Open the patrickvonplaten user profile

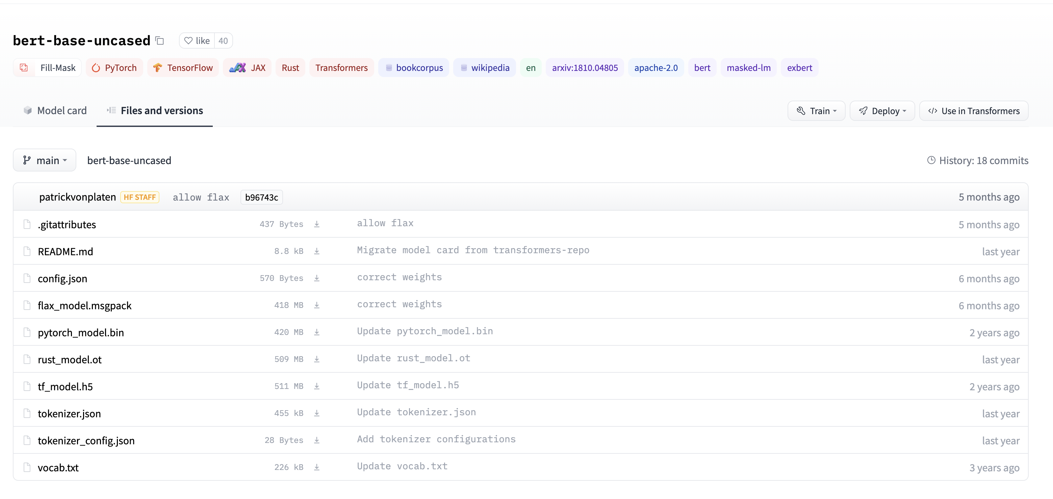pyautogui.click(x=77, y=197)
